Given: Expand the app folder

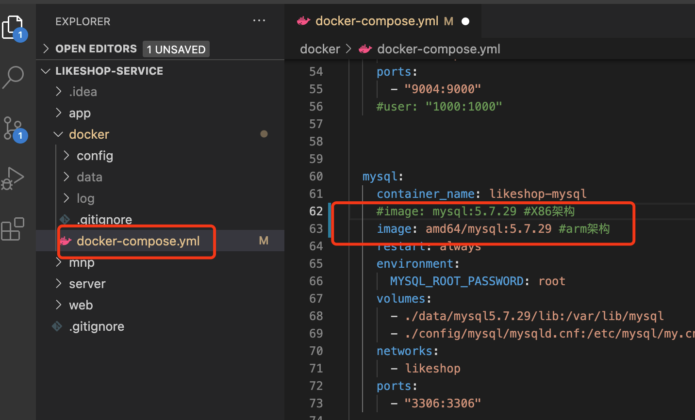Looking at the screenshot, I should 59,113.
